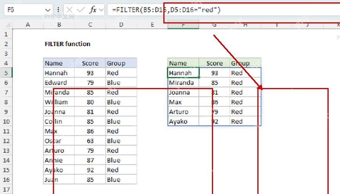Select row 8 header
This screenshot has width=340, height=194.
coord(6,102)
